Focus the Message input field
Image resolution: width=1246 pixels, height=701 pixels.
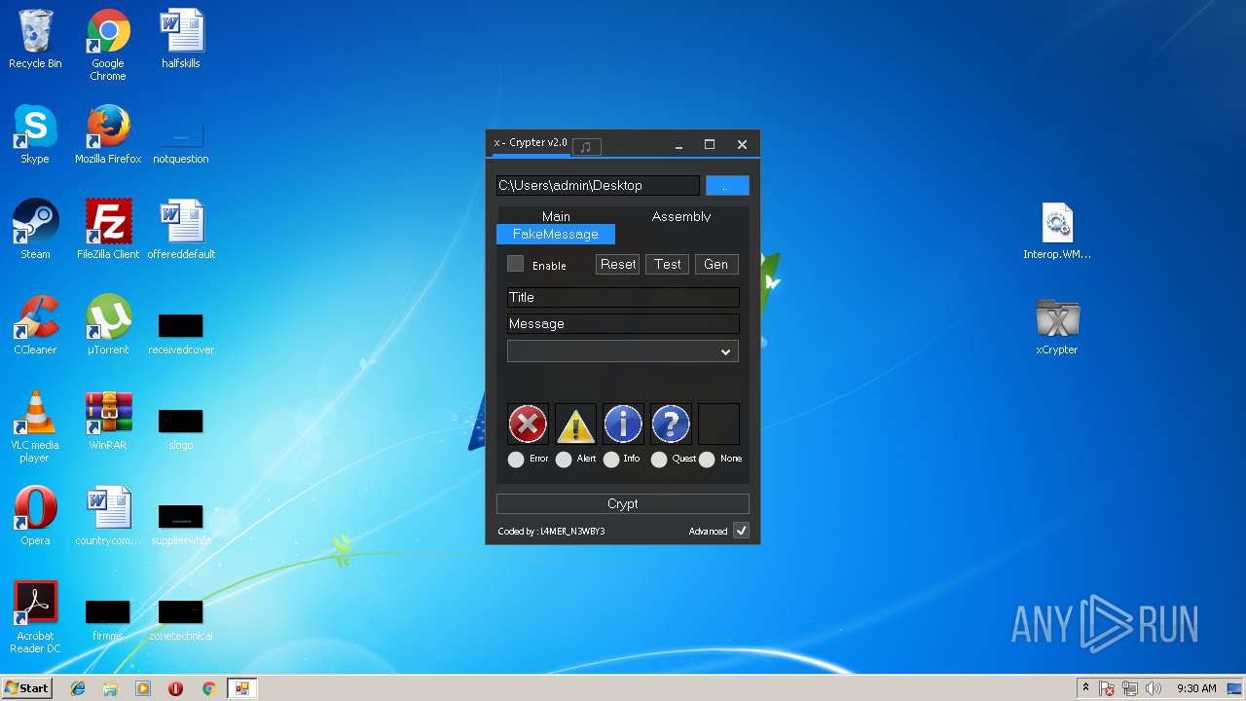click(623, 323)
